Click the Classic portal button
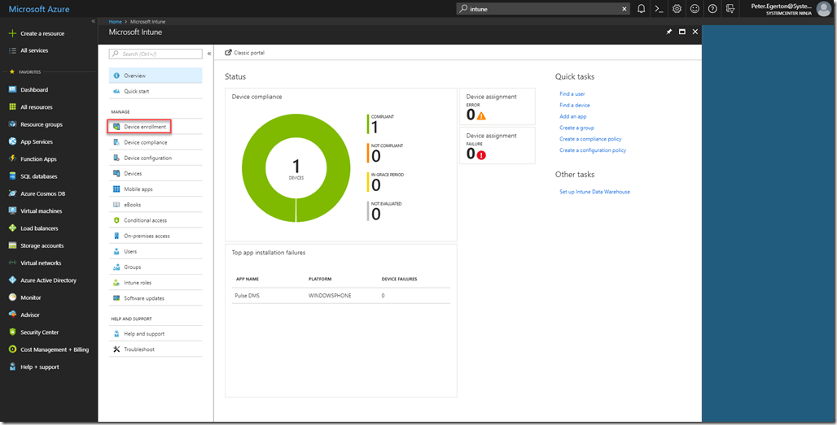The width and height of the screenshot is (837, 425). point(245,53)
